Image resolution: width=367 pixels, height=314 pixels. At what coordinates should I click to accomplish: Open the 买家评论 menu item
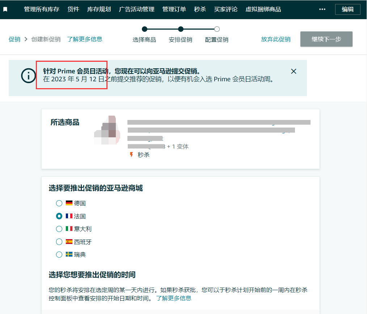coord(225,9)
